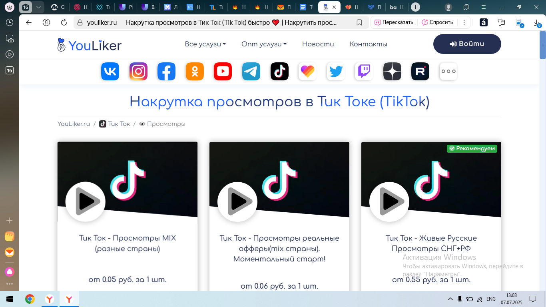This screenshot has width=546, height=307.
Task: Open the YouTube services icon
Action: 223,72
